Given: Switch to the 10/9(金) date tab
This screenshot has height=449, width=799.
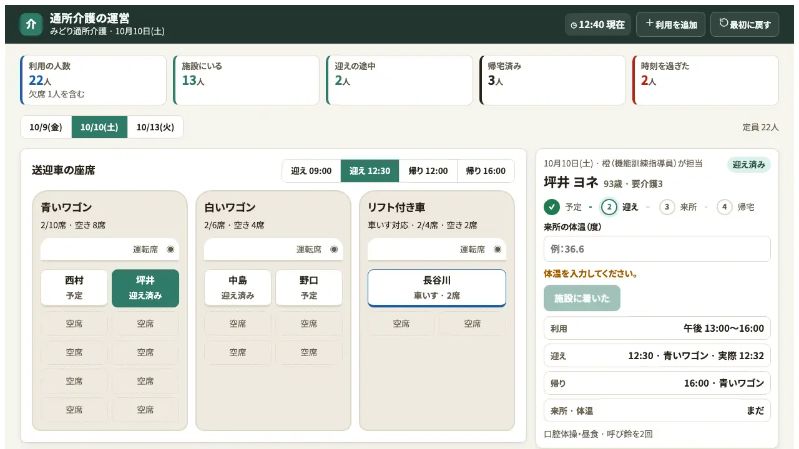Looking at the screenshot, I should click(x=46, y=127).
